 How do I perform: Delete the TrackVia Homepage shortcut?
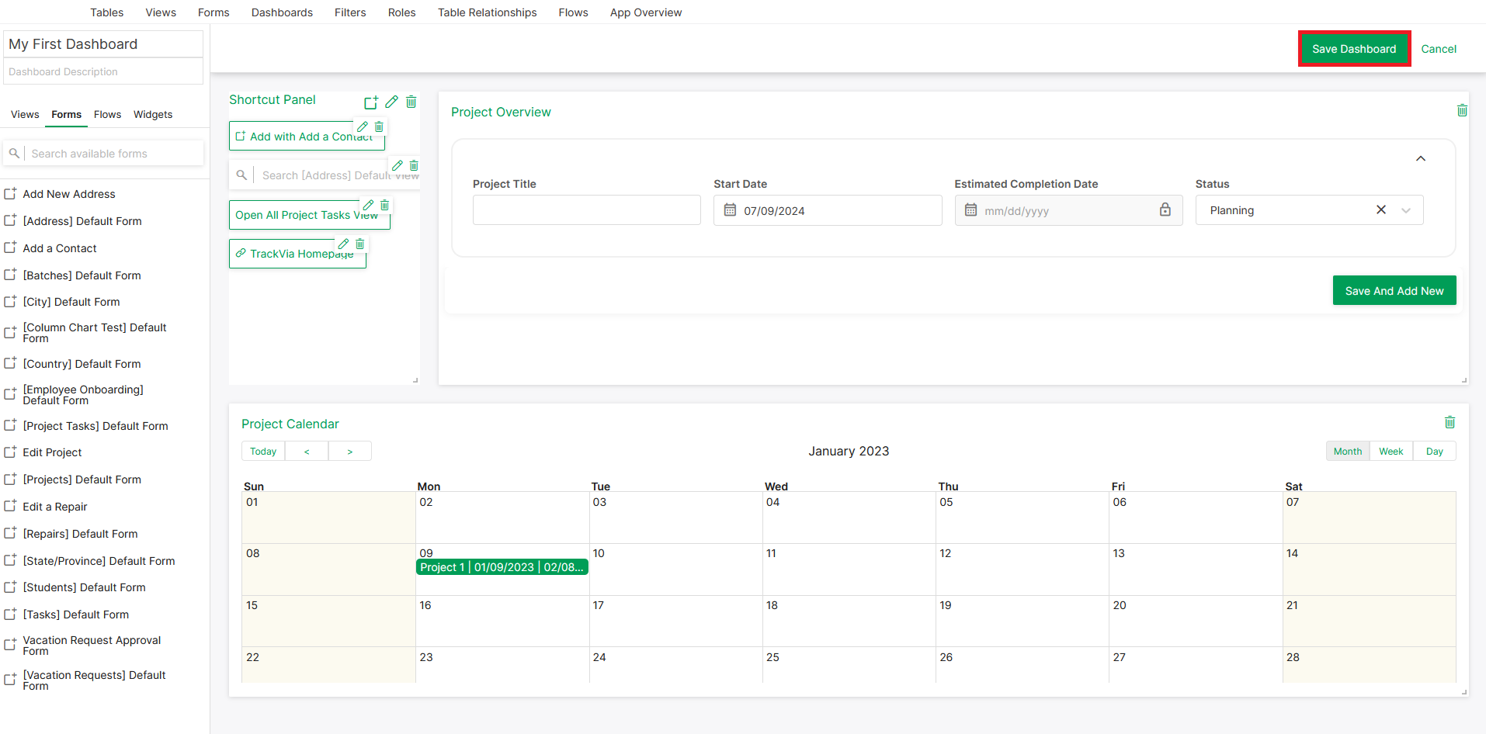[x=359, y=244]
